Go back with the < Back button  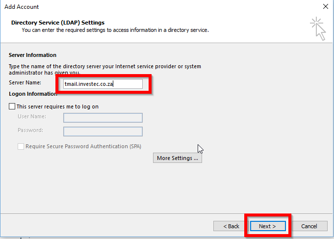[x=231, y=226]
